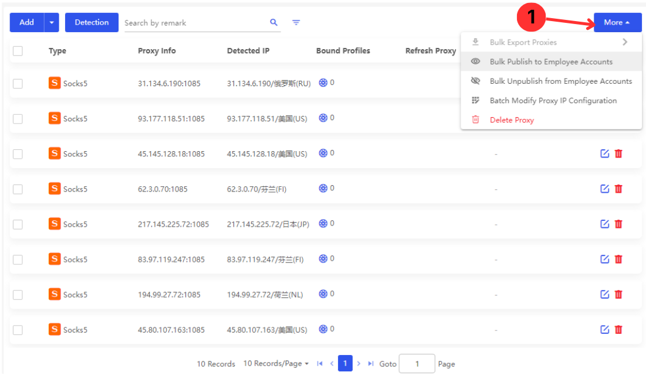Screen dimensions: 646x379
Task: Click the Refresh Proxy column header
Action: click(x=431, y=50)
